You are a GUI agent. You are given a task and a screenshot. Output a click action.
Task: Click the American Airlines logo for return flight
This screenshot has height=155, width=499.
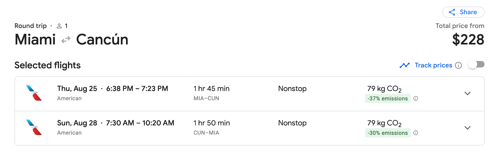pyautogui.click(x=34, y=127)
